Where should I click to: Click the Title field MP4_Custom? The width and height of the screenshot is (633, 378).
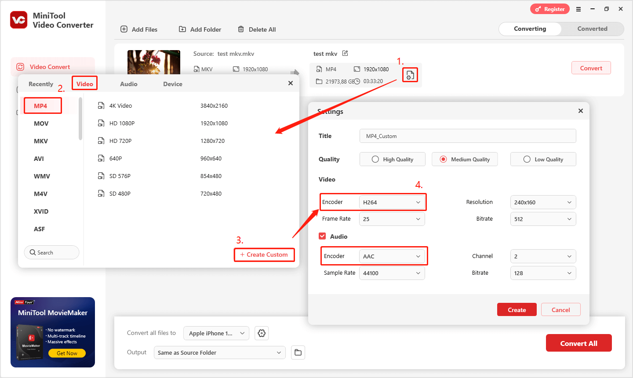pos(468,136)
